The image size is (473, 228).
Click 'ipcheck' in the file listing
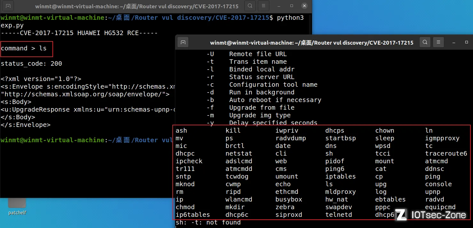(189, 161)
